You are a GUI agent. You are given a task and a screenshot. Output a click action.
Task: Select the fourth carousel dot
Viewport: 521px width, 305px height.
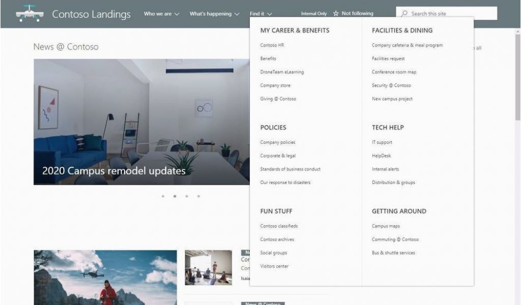pos(199,196)
